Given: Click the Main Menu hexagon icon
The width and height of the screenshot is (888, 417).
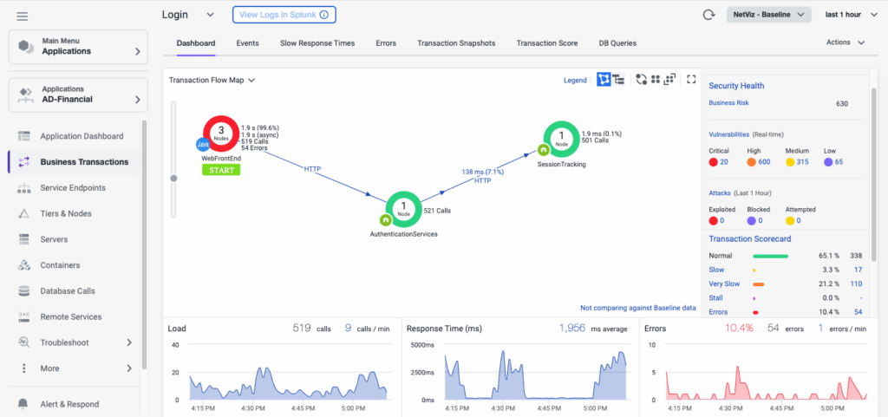Looking at the screenshot, I should (26, 47).
